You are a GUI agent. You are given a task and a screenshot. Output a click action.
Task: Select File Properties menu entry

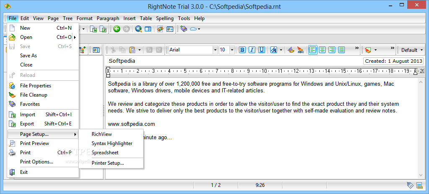tap(43, 86)
